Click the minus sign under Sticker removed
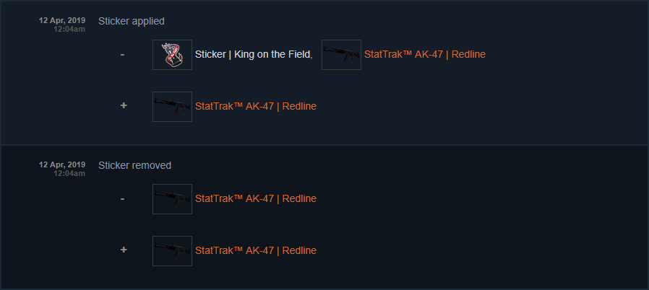 [123, 199]
